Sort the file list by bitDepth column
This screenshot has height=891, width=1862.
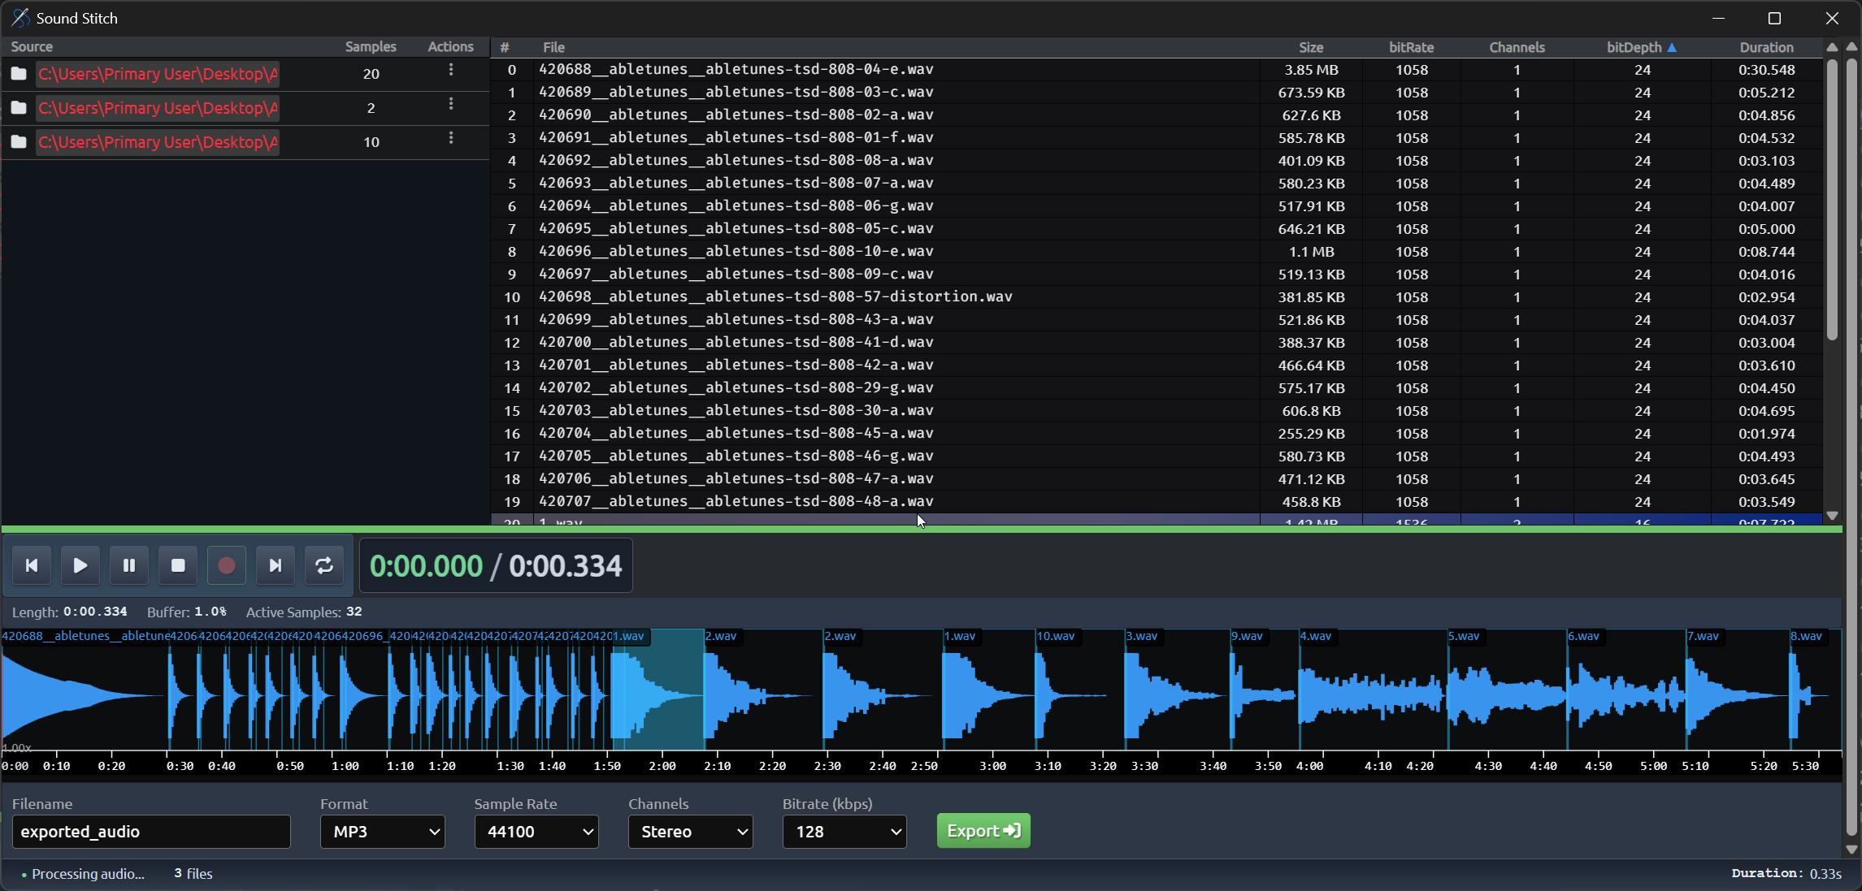click(x=1634, y=47)
